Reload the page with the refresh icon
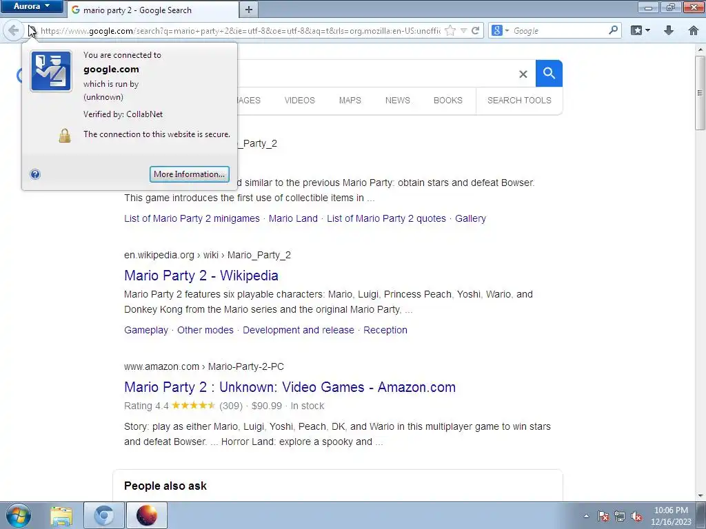This screenshot has height=529, width=706. 476,30
